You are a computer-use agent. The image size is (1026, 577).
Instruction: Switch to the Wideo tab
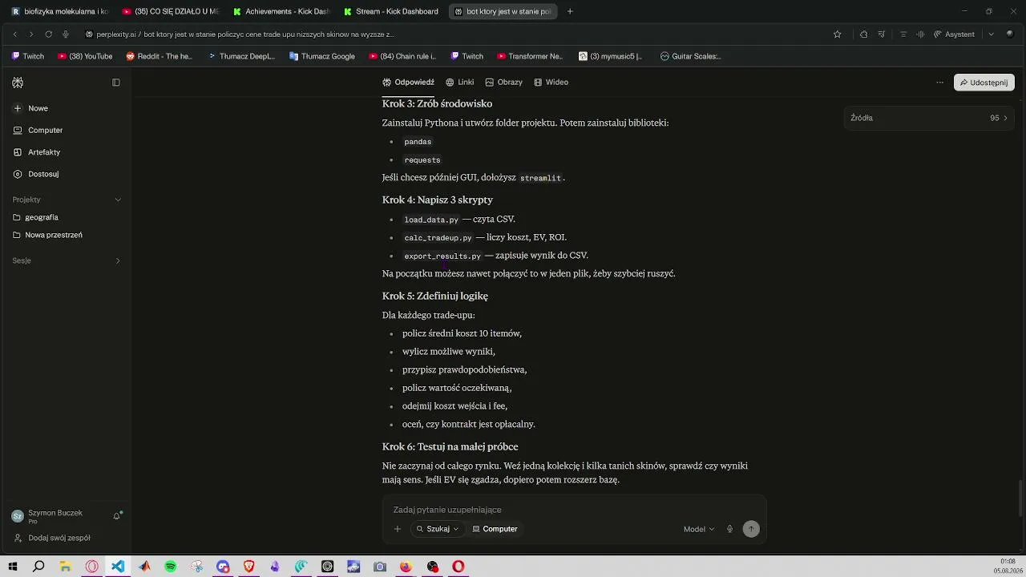551,82
